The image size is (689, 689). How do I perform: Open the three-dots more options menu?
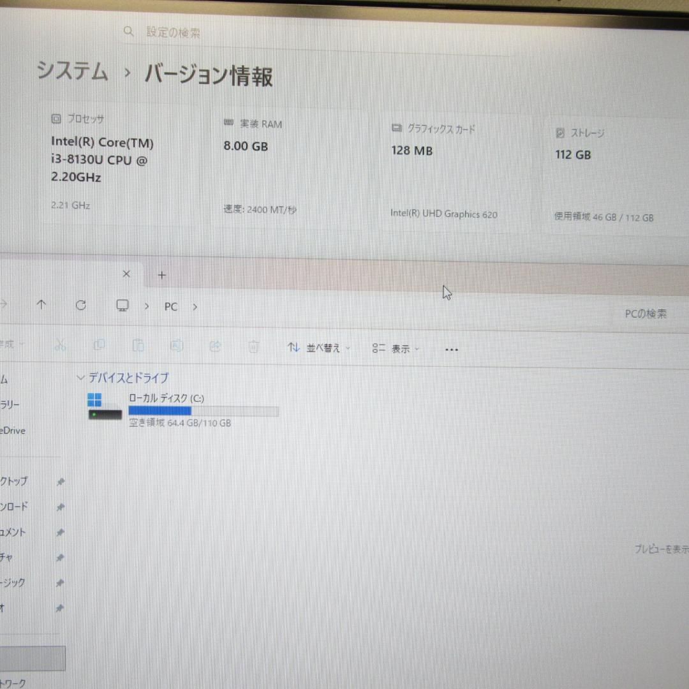pos(451,350)
